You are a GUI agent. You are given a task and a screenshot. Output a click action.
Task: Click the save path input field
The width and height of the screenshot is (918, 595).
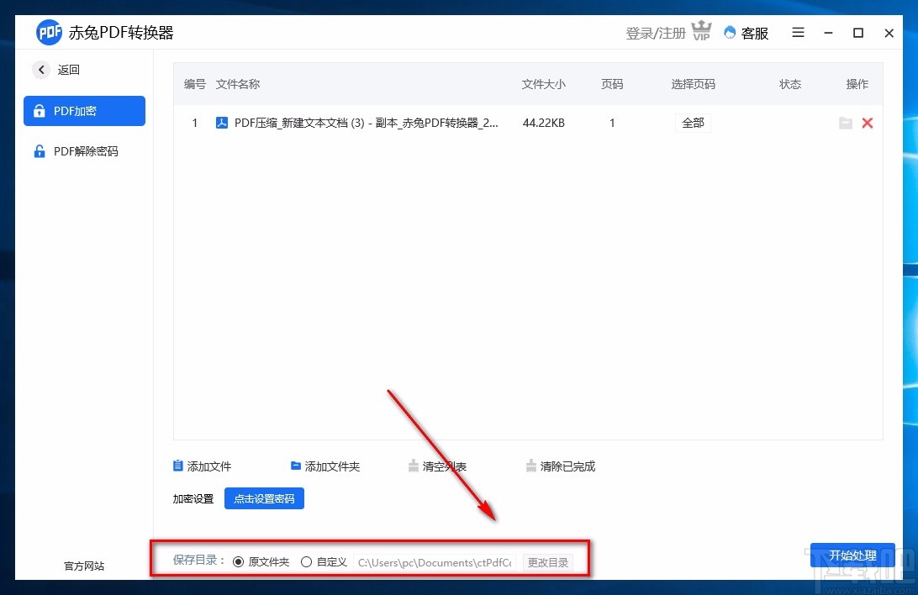click(x=434, y=562)
